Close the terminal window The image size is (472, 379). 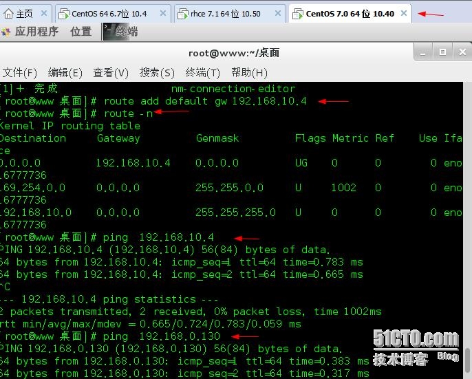462,52
